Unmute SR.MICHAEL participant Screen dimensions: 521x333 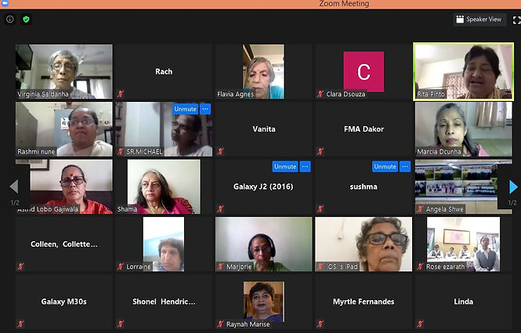pos(185,109)
